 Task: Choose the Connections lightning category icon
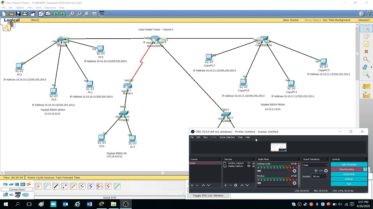coord(29,184)
